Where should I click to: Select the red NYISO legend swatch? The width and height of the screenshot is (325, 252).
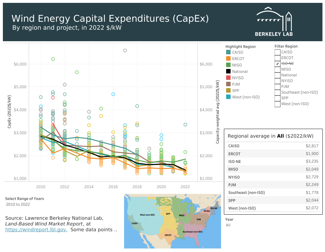coord(228,78)
